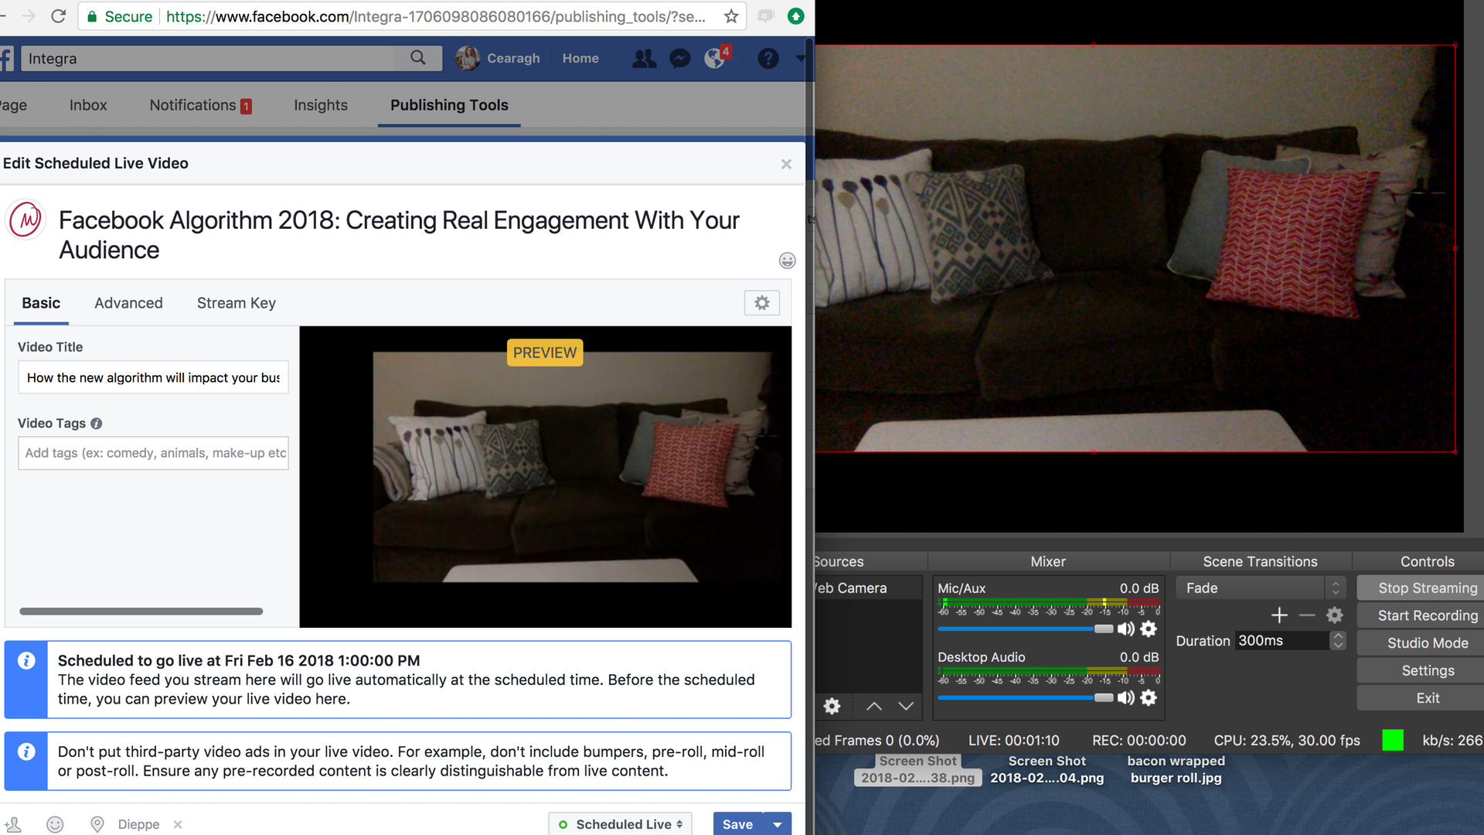This screenshot has width=1484, height=835.
Task: Mute Mic/Aux speaker icon in OBS
Action: point(1125,629)
